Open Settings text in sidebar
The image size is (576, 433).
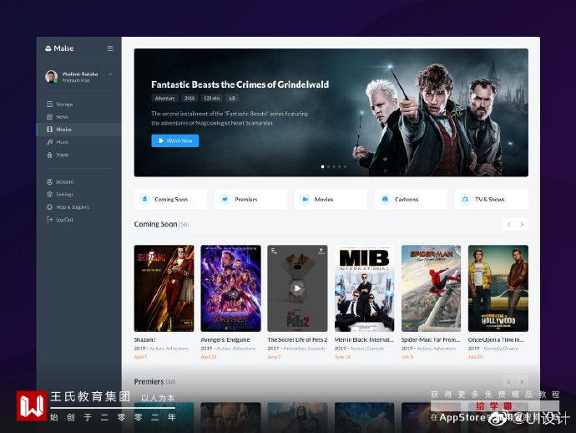click(x=64, y=194)
